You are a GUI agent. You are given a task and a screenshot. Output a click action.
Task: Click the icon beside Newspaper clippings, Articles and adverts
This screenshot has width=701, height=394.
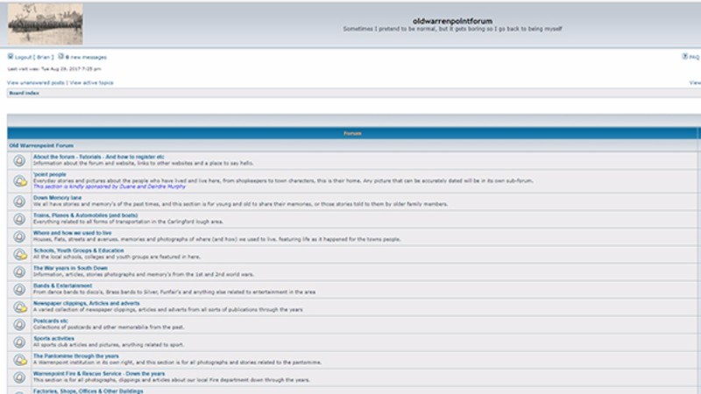(19, 306)
